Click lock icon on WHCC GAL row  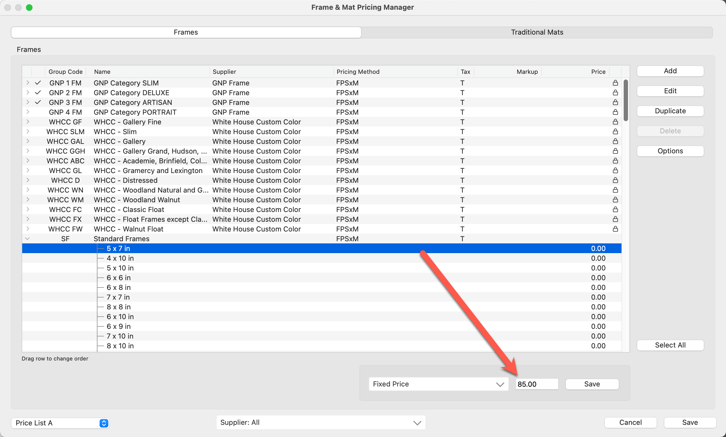point(615,141)
